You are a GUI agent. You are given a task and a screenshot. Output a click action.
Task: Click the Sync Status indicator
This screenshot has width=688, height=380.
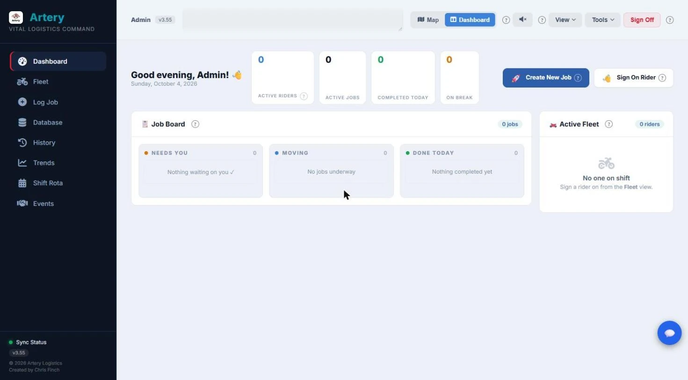tap(28, 342)
